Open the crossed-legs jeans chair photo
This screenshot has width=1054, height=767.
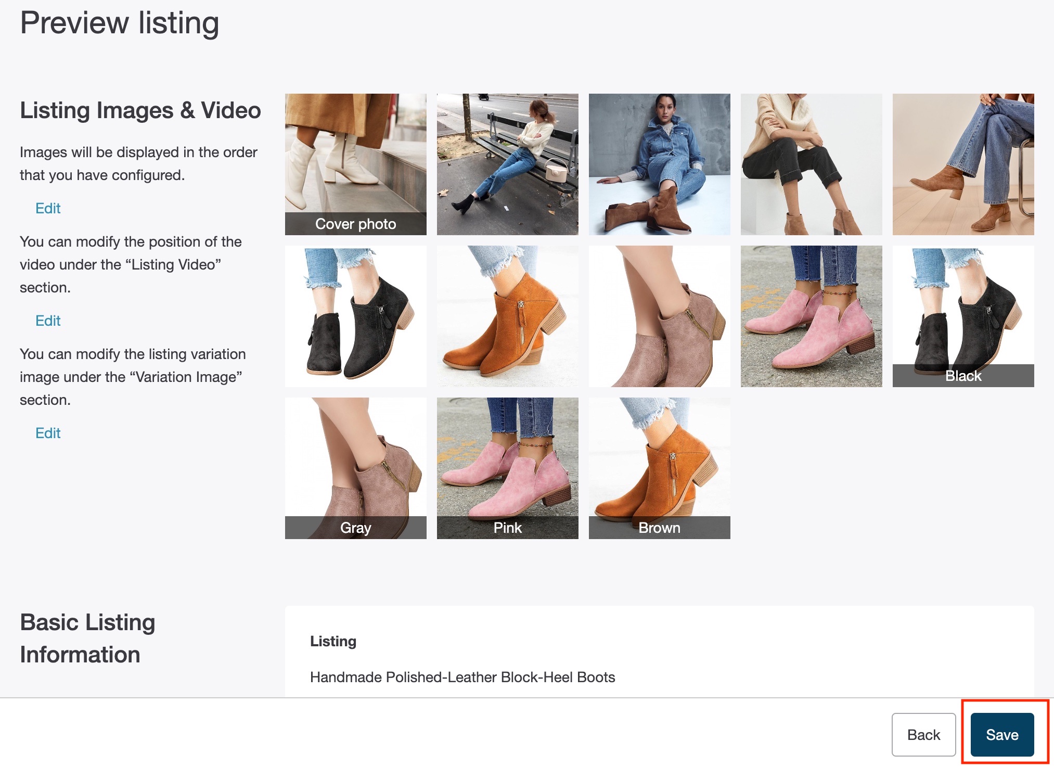click(x=963, y=164)
